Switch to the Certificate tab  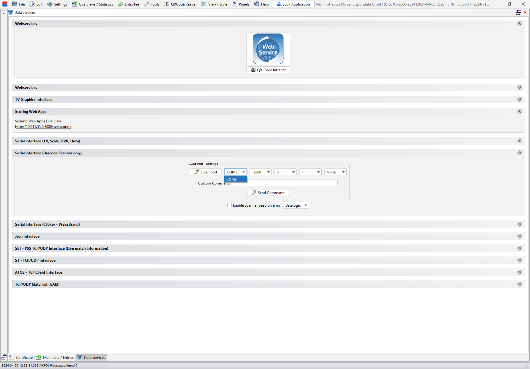tap(24, 358)
